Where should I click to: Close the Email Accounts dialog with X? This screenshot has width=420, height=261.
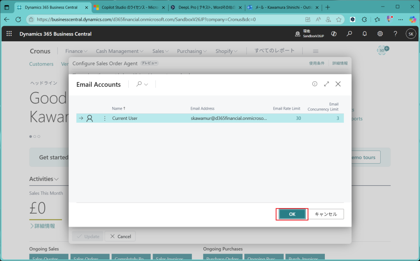pyautogui.click(x=338, y=84)
